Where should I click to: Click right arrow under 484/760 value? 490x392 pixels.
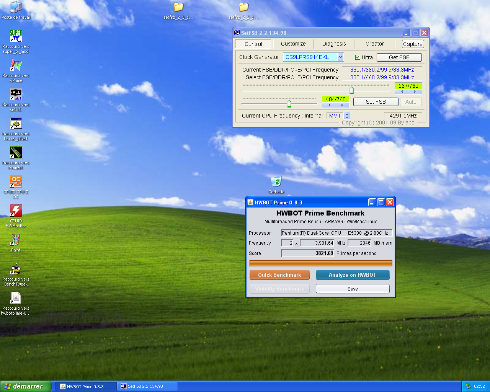coord(342,105)
